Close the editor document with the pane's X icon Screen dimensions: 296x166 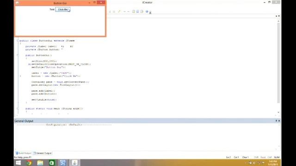pyautogui.click(x=279, y=16)
